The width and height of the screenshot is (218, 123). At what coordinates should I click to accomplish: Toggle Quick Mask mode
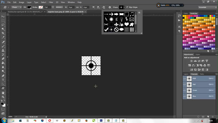(x=3, y=109)
